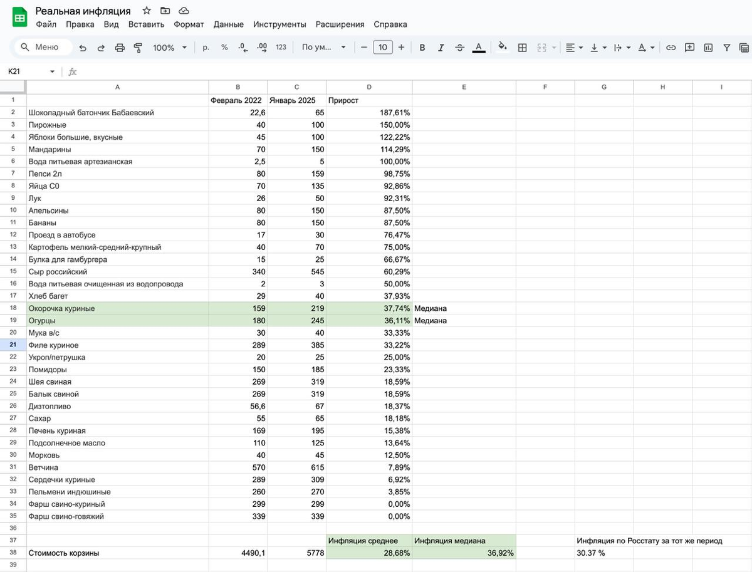
Task: Open the Name box dropdown arrow
Action: (x=52, y=71)
